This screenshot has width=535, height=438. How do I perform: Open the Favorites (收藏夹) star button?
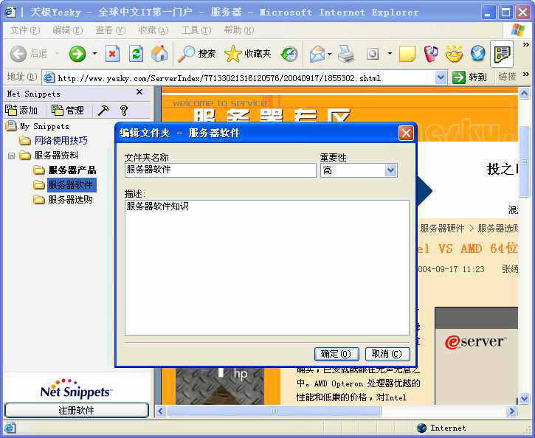(248, 54)
